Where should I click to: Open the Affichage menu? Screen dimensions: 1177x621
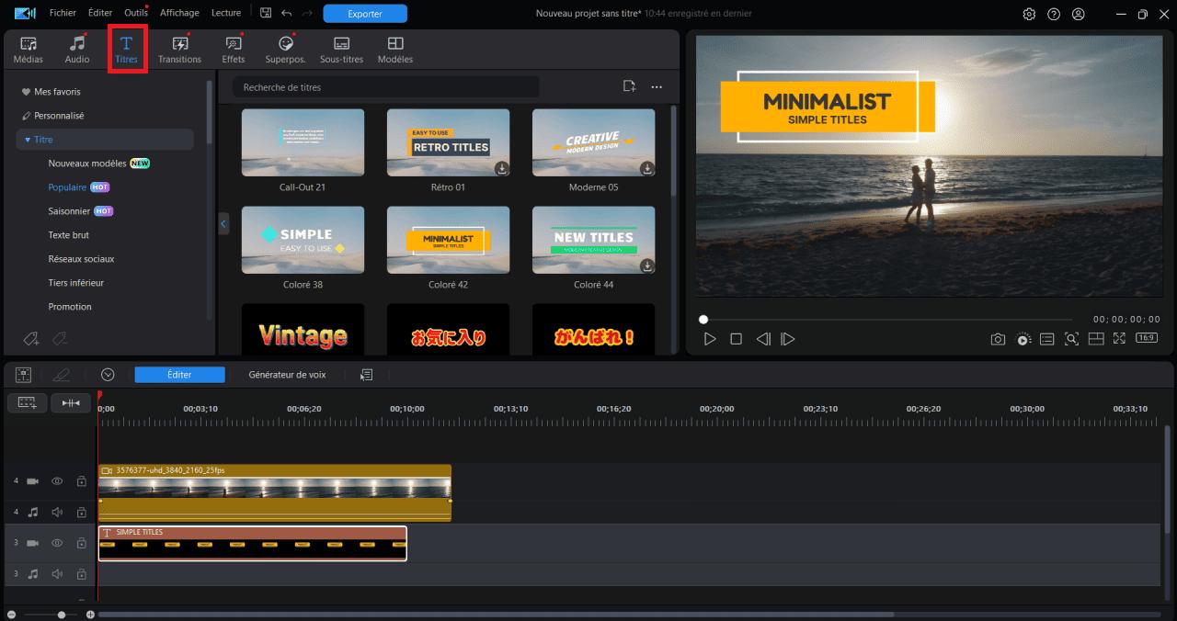point(179,13)
